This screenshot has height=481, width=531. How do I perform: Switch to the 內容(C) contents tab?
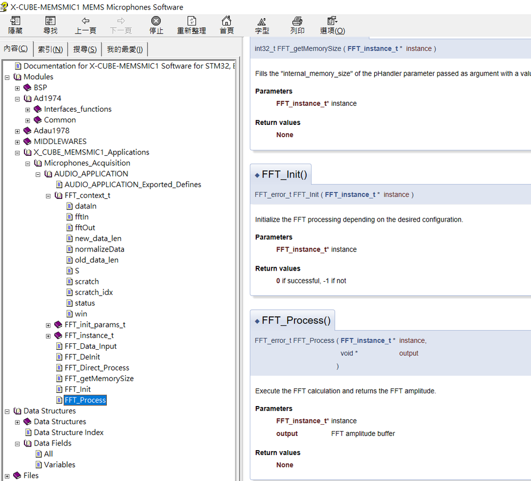pyautogui.click(x=16, y=49)
